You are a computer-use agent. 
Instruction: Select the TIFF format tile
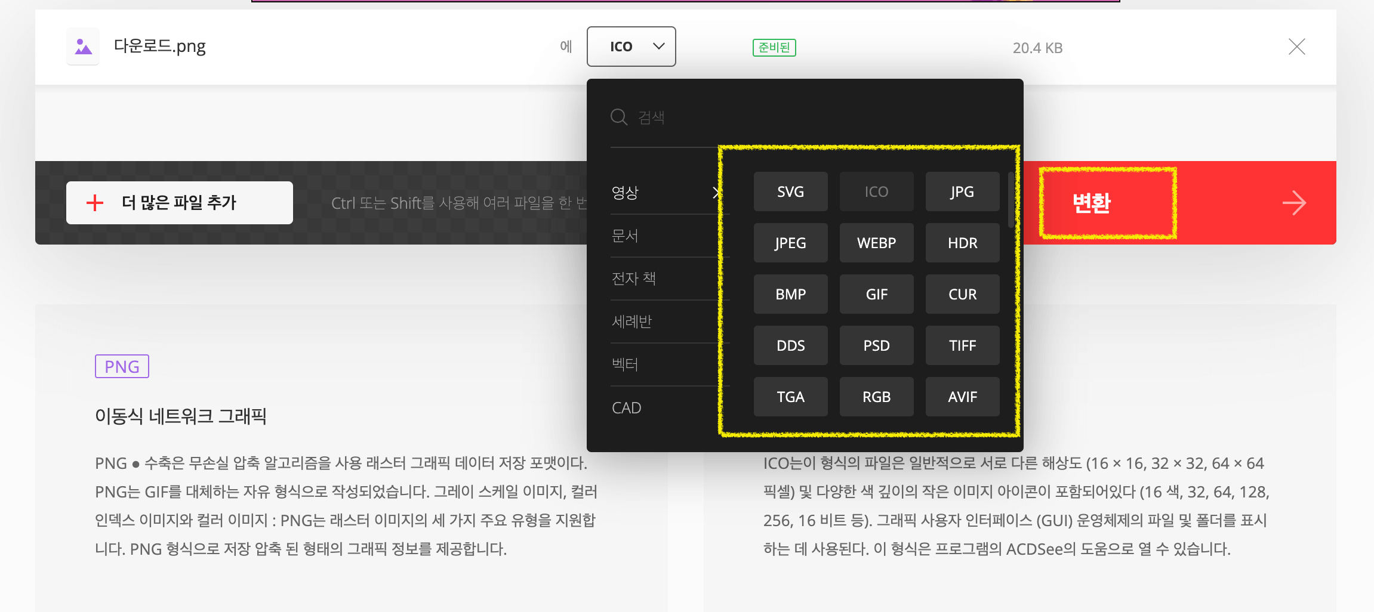962,345
